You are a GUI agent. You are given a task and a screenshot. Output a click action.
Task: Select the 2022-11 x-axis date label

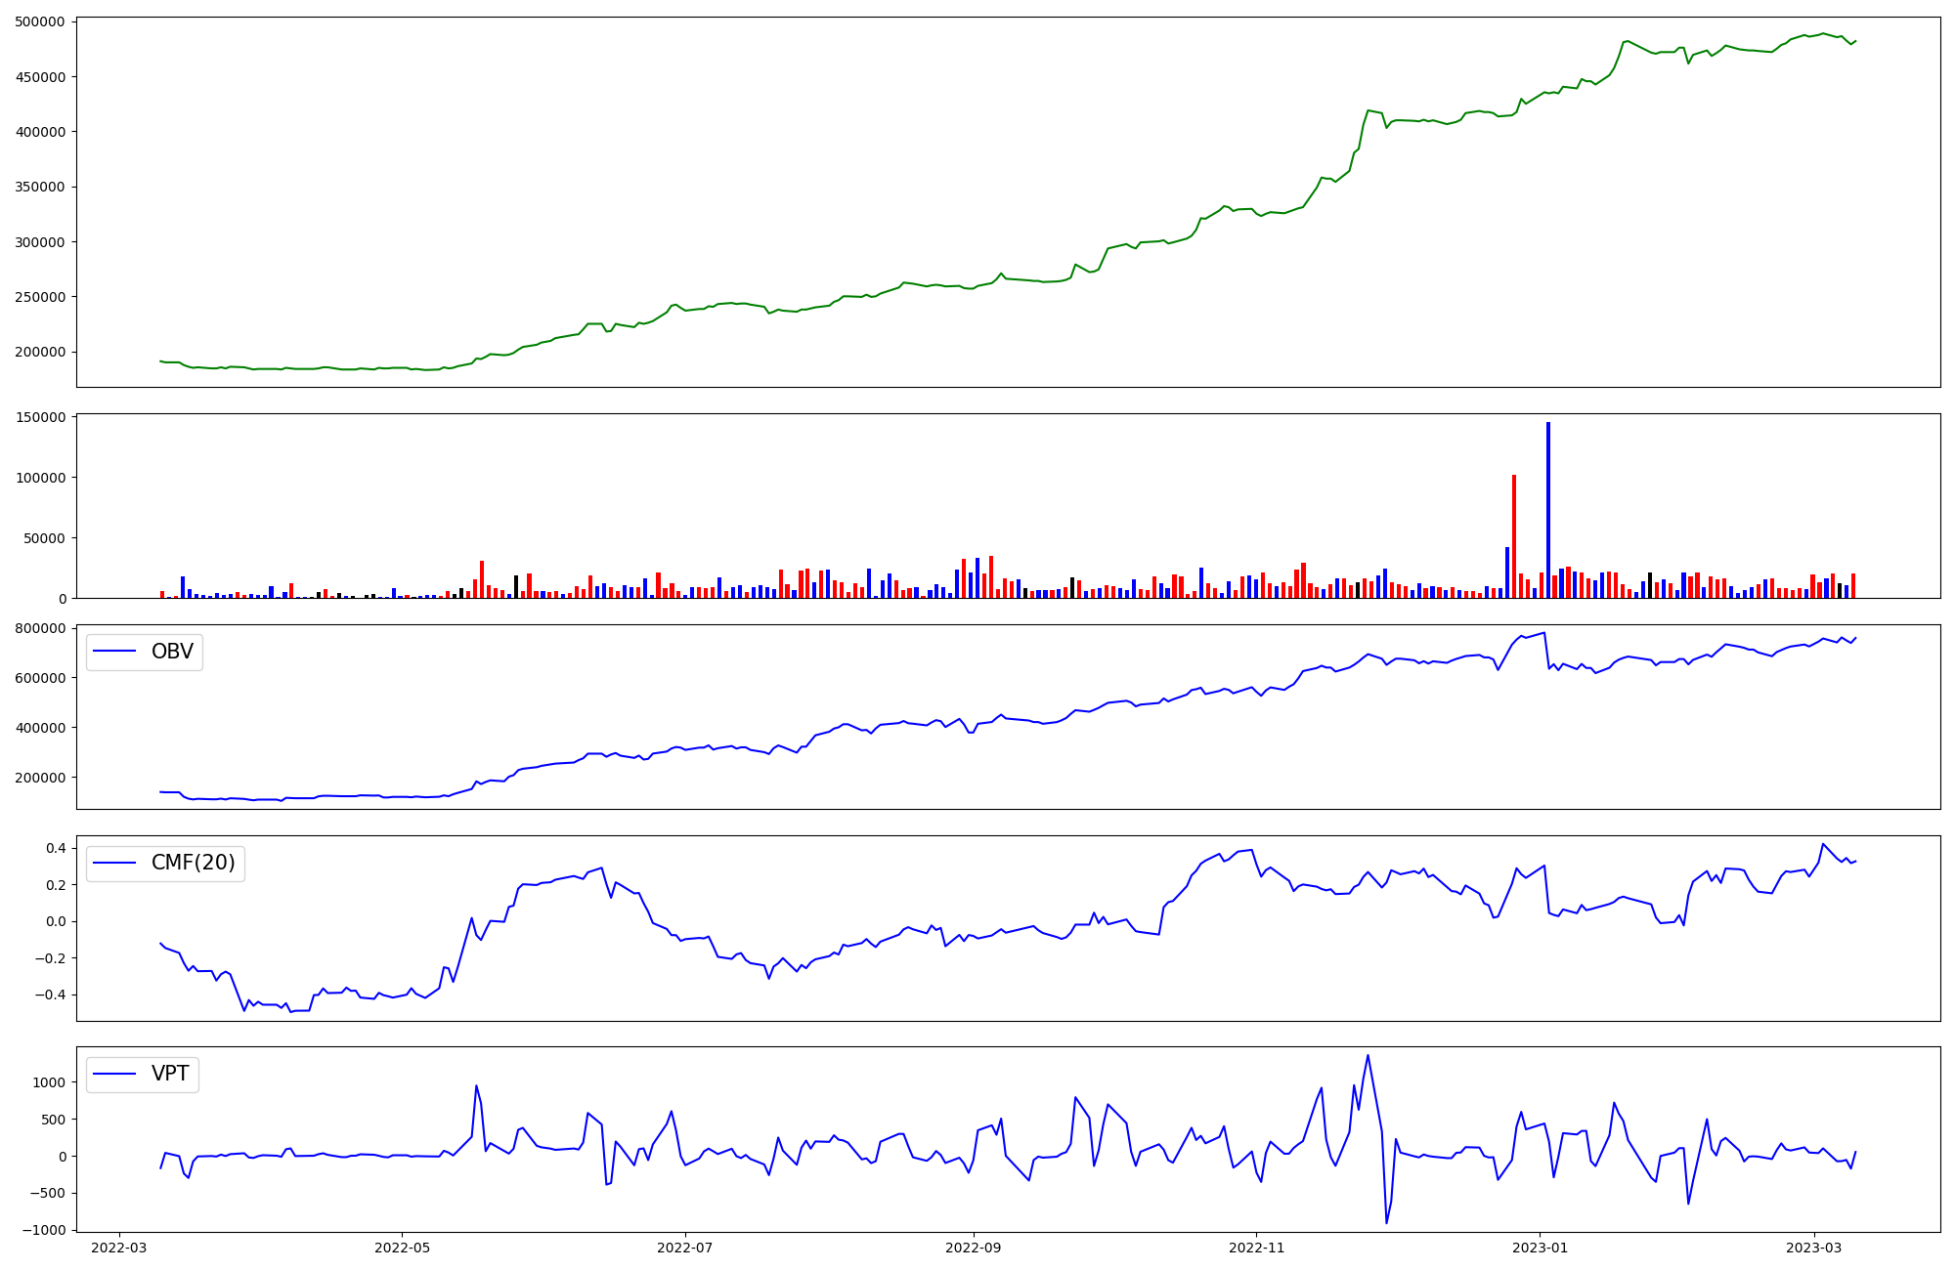[x=1256, y=1248]
